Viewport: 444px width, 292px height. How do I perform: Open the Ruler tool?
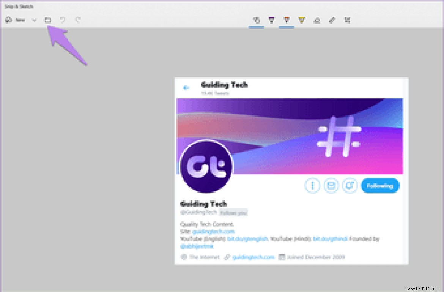332,20
